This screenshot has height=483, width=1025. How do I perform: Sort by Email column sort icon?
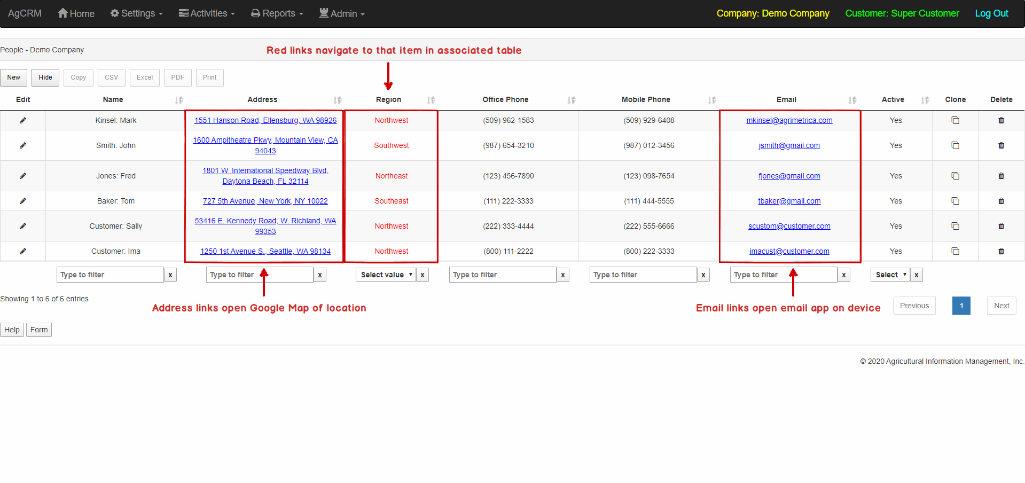pos(852,100)
